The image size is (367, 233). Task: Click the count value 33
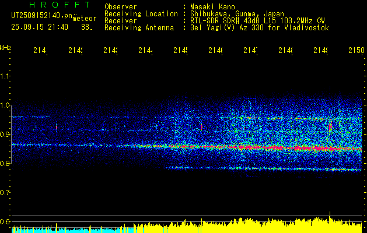tap(86, 27)
